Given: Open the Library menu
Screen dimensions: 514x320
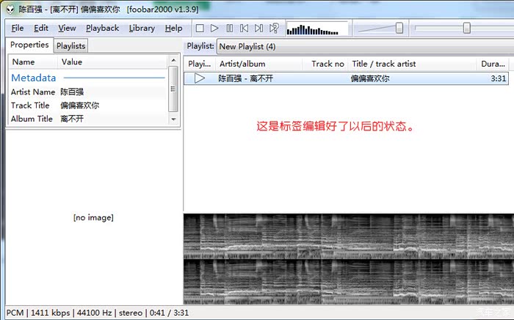Looking at the screenshot, I should point(142,29).
